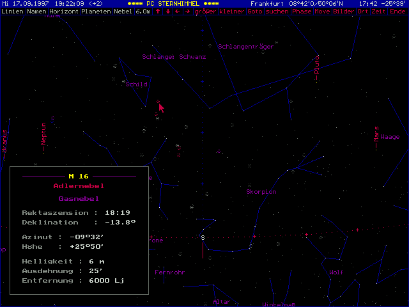409x307 pixels.
Task: Select the Uranus planet marker
Action: [4, 141]
